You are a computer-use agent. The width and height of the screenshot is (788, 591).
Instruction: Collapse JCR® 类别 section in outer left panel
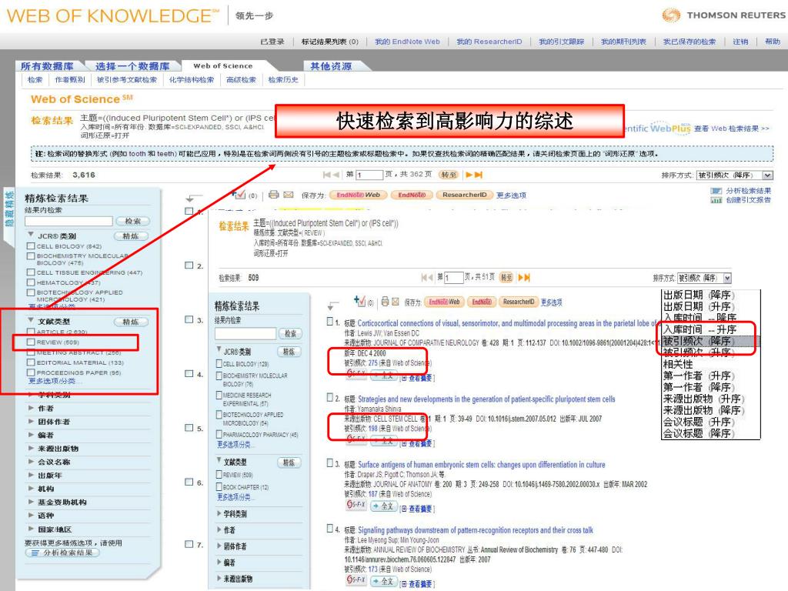[x=31, y=235]
